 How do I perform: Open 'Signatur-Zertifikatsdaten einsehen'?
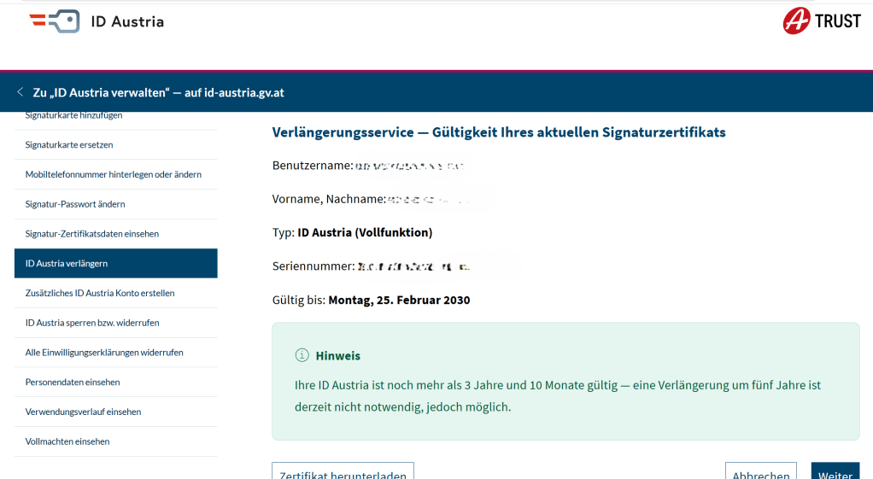(x=92, y=233)
